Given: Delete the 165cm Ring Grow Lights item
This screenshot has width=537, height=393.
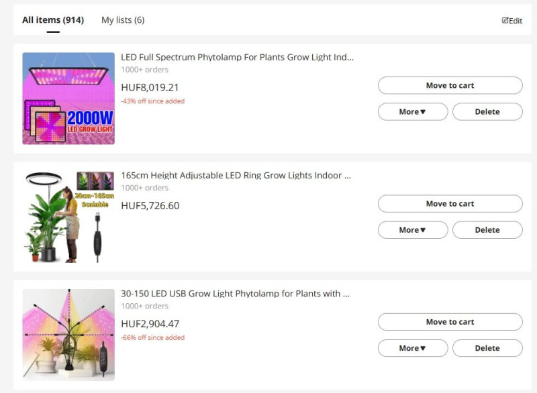Looking at the screenshot, I should coord(487,230).
